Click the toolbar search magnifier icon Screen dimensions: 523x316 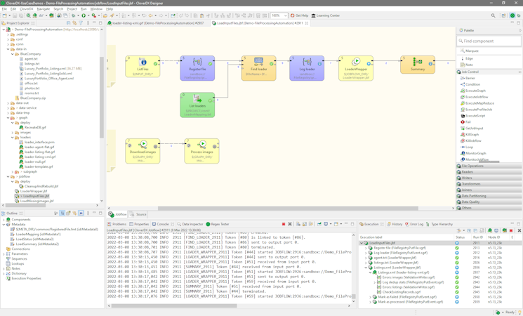[x=493, y=15]
